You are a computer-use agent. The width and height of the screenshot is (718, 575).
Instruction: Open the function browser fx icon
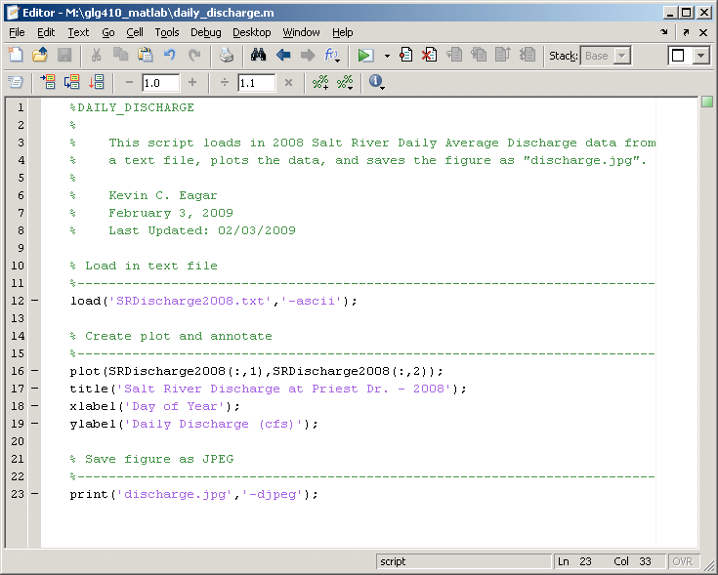[332, 56]
